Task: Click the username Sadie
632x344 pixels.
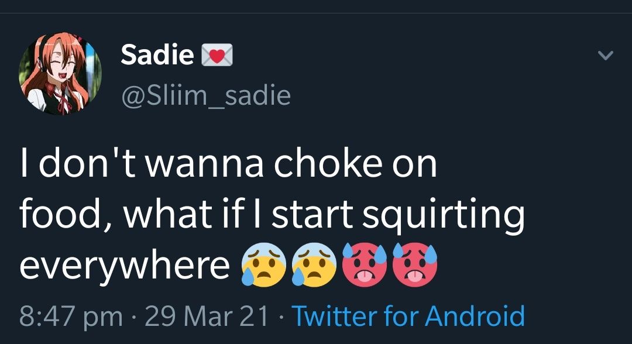Action: click(158, 54)
